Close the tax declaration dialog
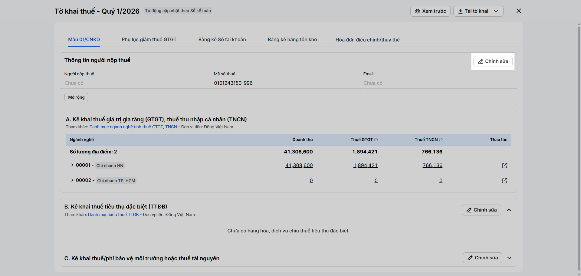The height and width of the screenshot is (276, 581). [x=519, y=11]
